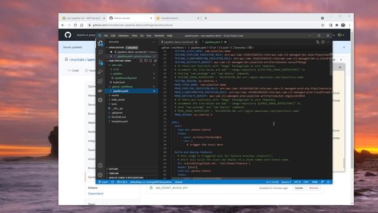Open the Extensions view

100,81
